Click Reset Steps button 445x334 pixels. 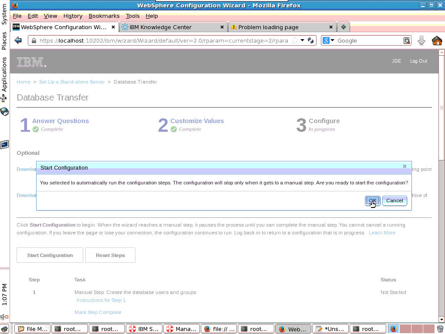click(x=111, y=255)
